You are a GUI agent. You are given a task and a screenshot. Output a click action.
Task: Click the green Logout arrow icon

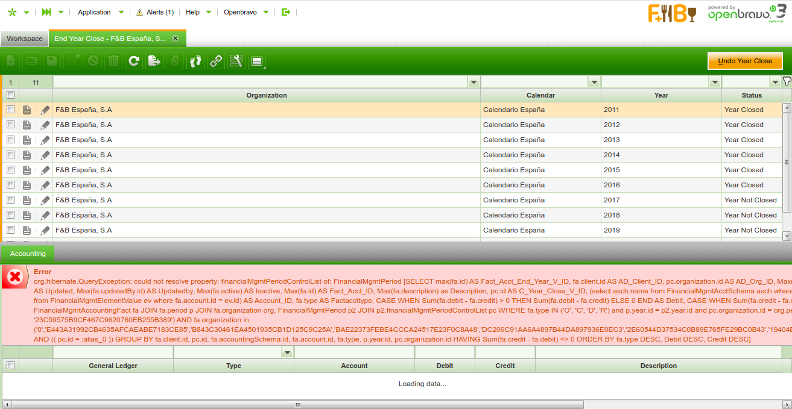(x=286, y=12)
